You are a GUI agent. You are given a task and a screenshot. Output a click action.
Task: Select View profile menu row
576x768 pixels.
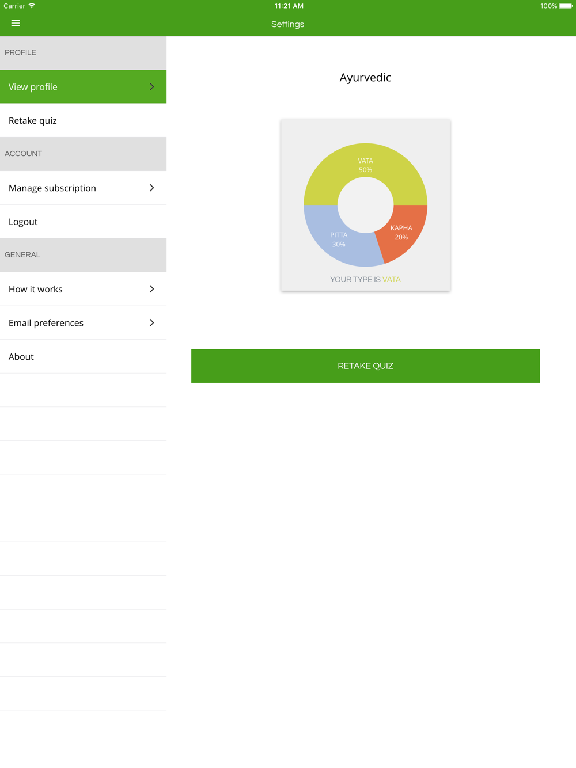[x=83, y=87]
